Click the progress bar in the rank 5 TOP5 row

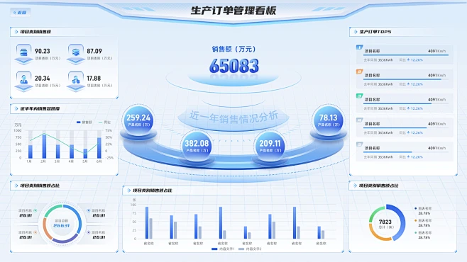click(406, 152)
